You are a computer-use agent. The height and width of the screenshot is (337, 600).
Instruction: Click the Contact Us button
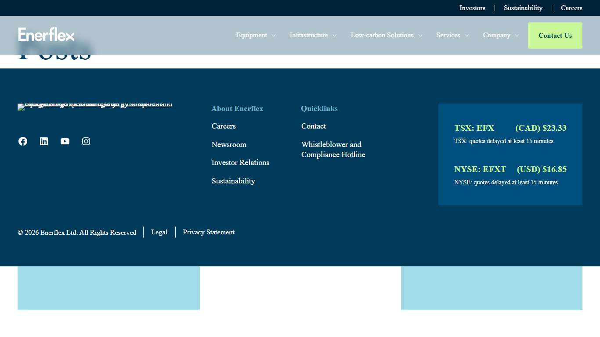click(x=555, y=36)
